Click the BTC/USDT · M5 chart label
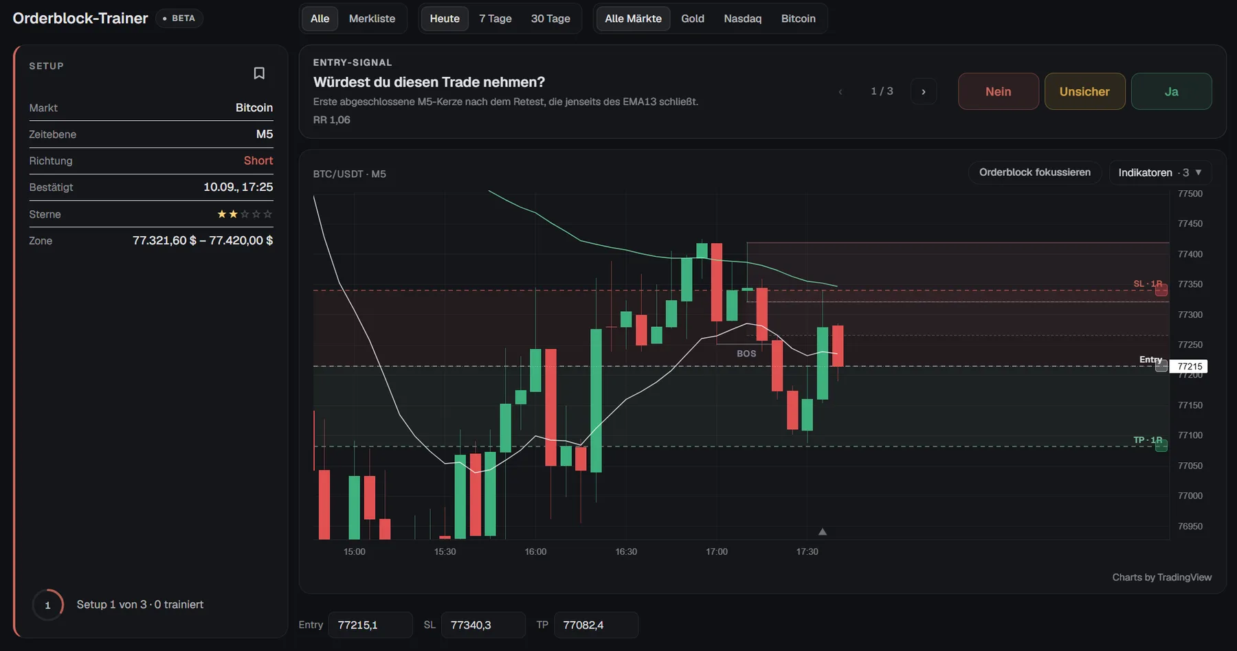This screenshot has width=1237, height=651. (x=350, y=174)
